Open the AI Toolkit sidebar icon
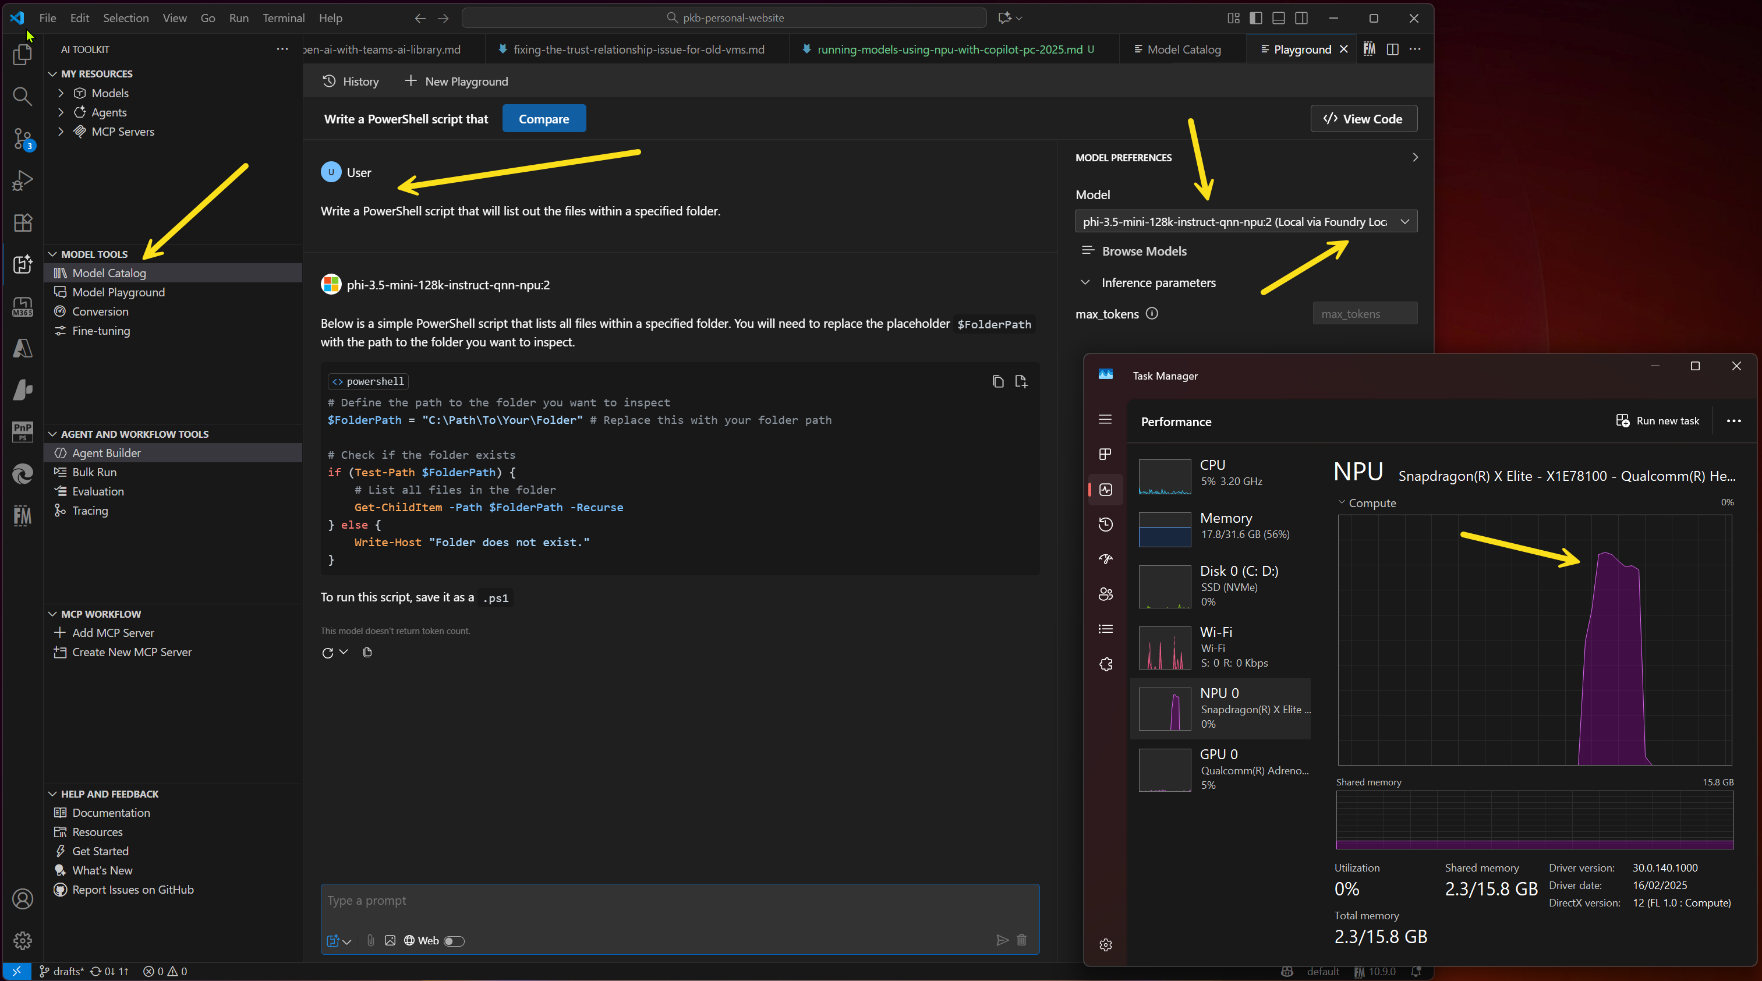1762x981 pixels. click(23, 265)
